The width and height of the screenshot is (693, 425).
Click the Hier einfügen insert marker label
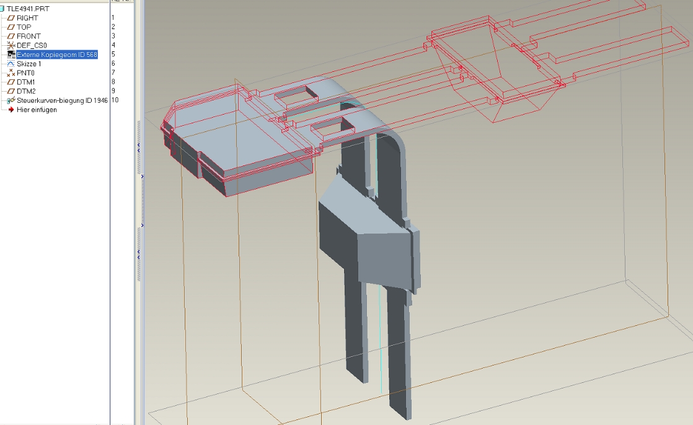point(37,110)
